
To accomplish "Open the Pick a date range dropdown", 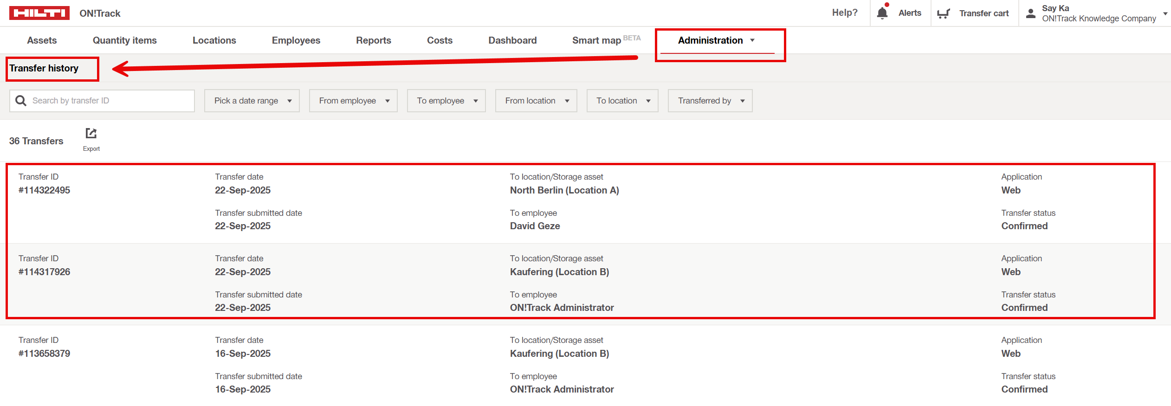I will point(252,101).
